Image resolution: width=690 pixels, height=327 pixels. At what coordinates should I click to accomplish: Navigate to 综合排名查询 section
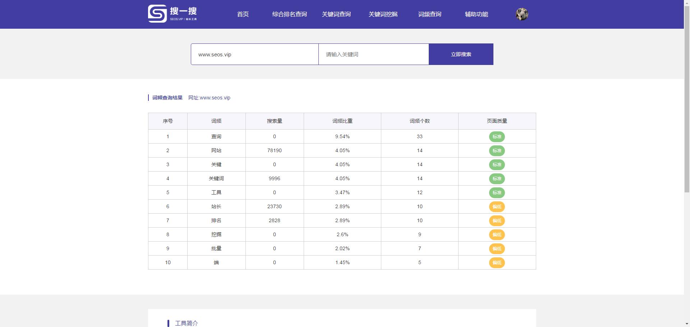[290, 14]
